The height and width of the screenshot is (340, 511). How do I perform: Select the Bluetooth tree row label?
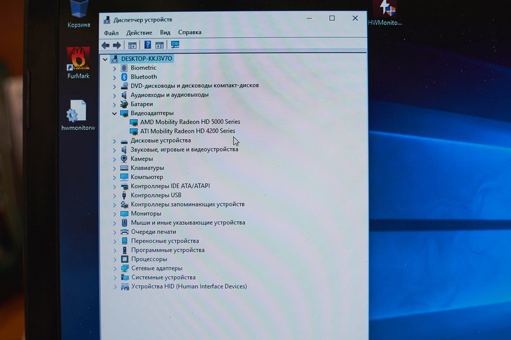(x=144, y=77)
